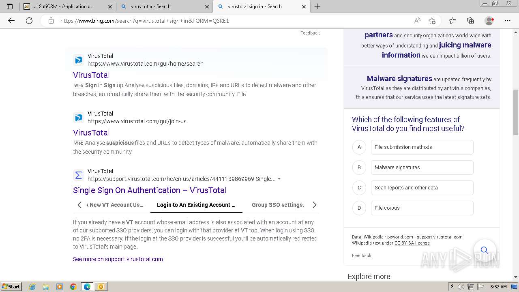Click Feedback above the search results
This screenshot has height=292, width=519.
[x=310, y=33]
